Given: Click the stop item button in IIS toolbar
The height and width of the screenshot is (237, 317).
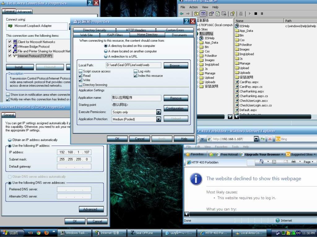Looking at the screenshot, I should point(256,14).
